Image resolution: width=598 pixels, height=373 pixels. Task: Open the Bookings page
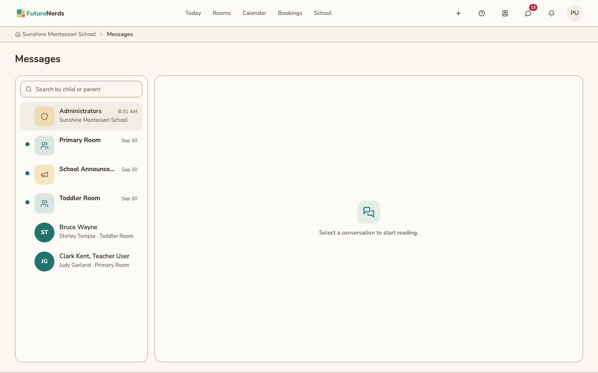[x=290, y=13]
